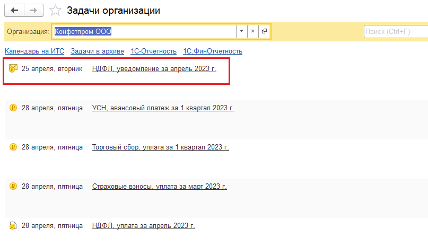Viewport: 428px width, 246px height.
Task: Click the document icon for НДФЛ уплата
Action: coord(13,225)
